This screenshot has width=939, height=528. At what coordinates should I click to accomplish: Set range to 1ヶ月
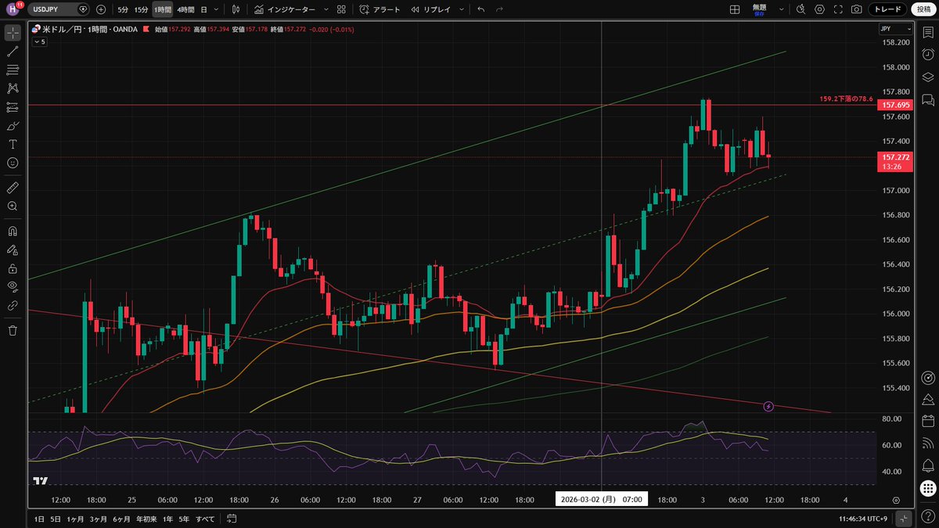(x=76, y=518)
